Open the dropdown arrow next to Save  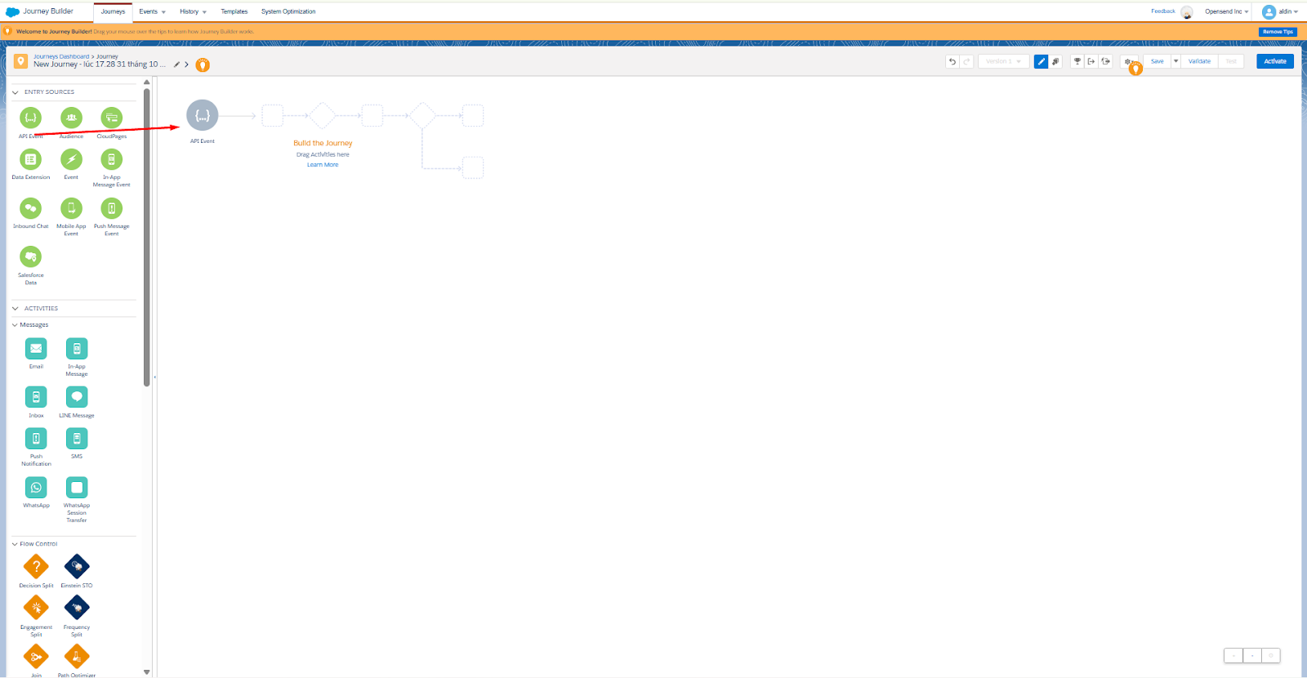1176,61
